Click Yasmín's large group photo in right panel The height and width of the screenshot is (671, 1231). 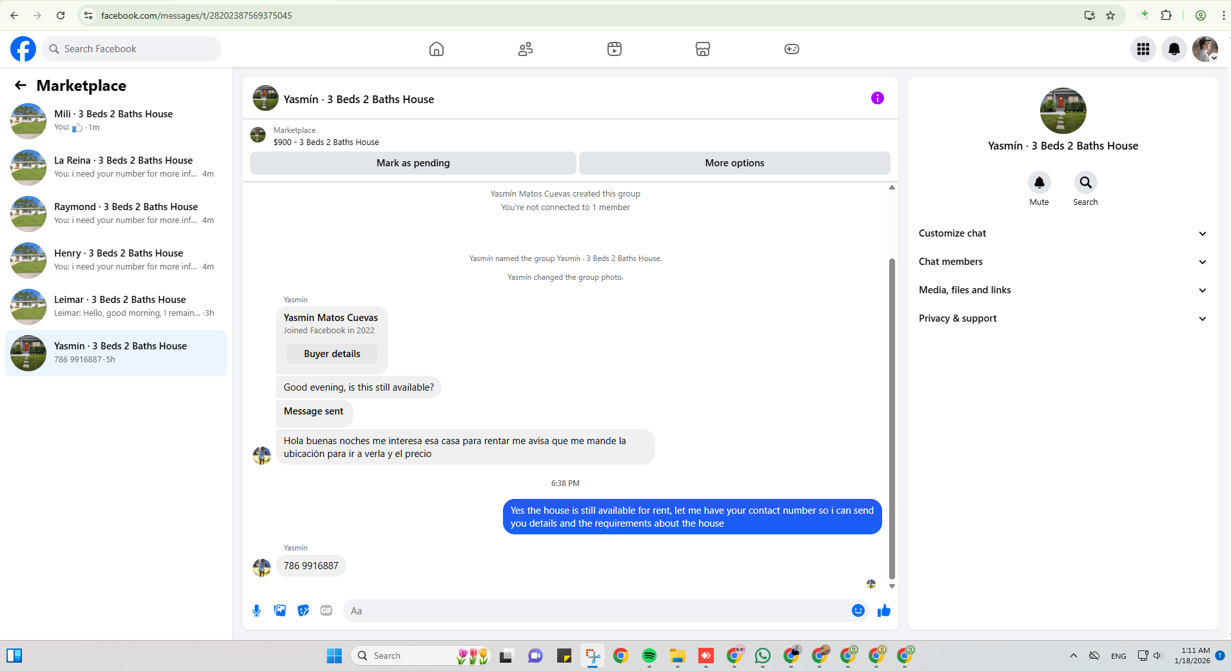tap(1063, 111)
